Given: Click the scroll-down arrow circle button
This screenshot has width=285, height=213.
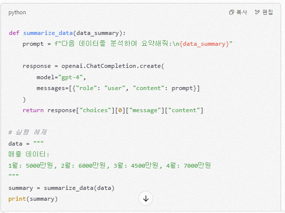Looking at the screenshot, I should [146, 198].
